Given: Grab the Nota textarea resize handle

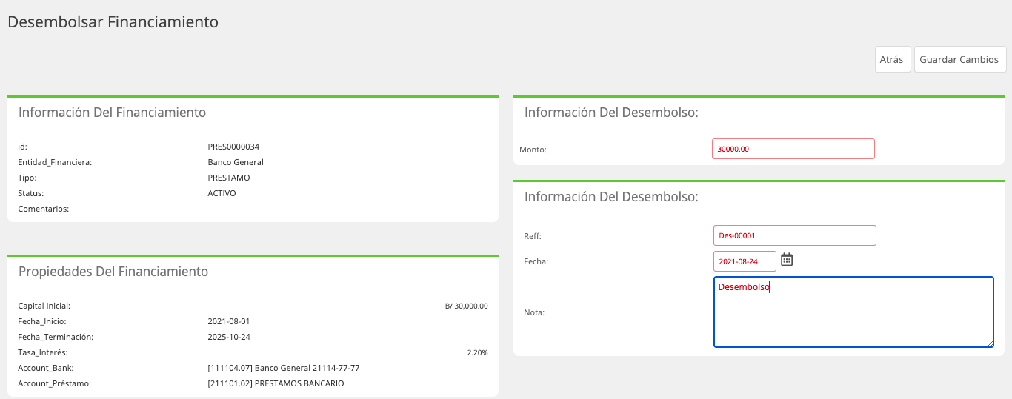Looking at the screenshot, I should [x=990, y=343].
